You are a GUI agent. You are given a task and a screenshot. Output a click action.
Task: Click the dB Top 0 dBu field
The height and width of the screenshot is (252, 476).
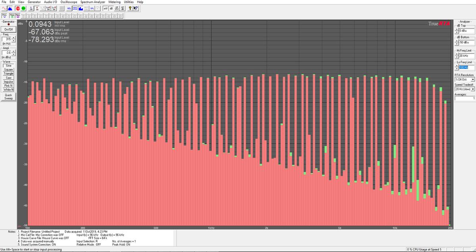coord(467,31)
